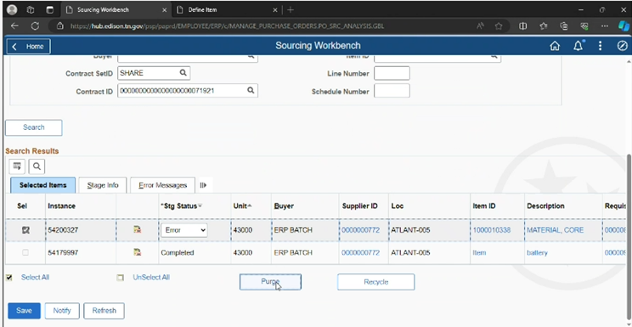Click the Line Number input field
632x327 pixels.
pos(392,73)
